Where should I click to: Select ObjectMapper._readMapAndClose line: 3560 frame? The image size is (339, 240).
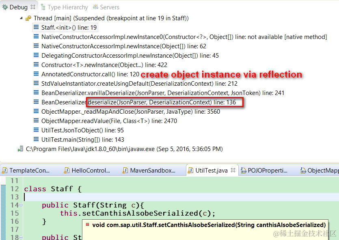pyautogui.click(x=131, y=111)
